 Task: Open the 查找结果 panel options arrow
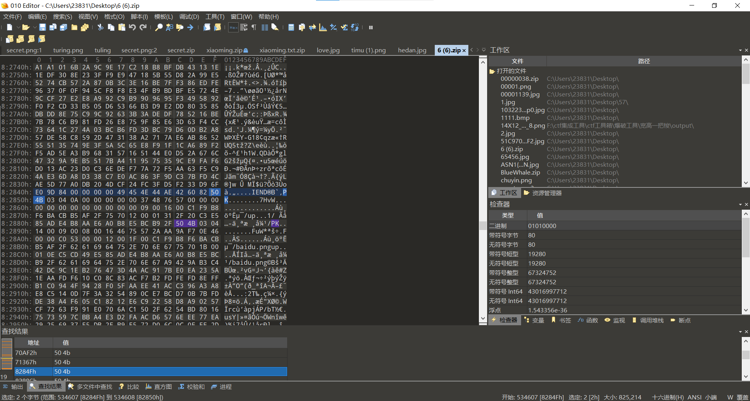tap(740, 332)
